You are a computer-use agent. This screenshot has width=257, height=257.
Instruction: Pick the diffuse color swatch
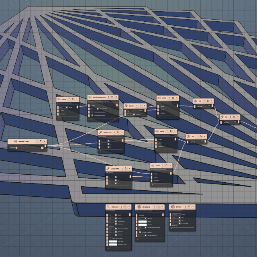coord(143,222)
